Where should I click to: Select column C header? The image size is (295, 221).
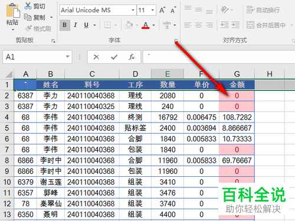[x=92, y=74]
